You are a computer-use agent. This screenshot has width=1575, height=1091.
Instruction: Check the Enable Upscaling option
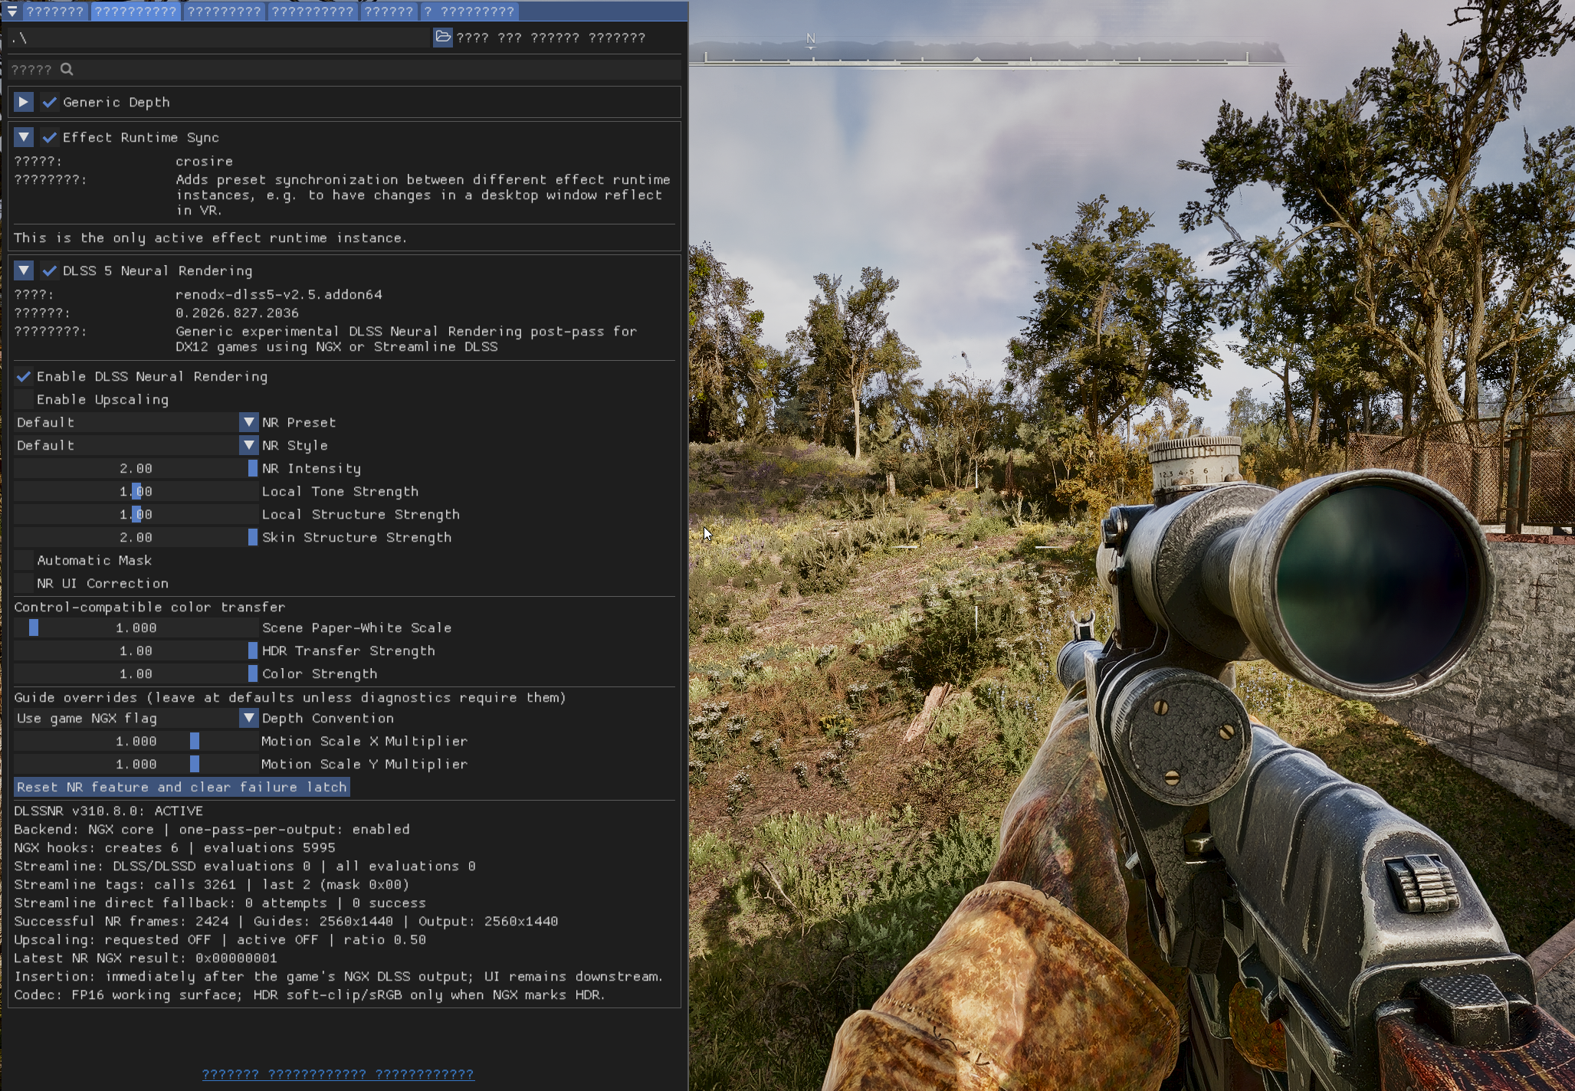pyautogui.click(x=24, y=399)
